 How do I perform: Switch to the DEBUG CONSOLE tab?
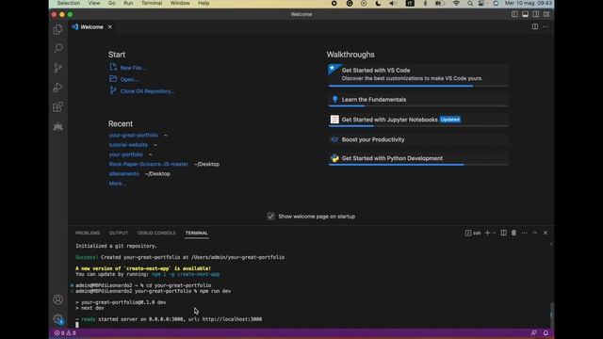(x=156, y=233)
